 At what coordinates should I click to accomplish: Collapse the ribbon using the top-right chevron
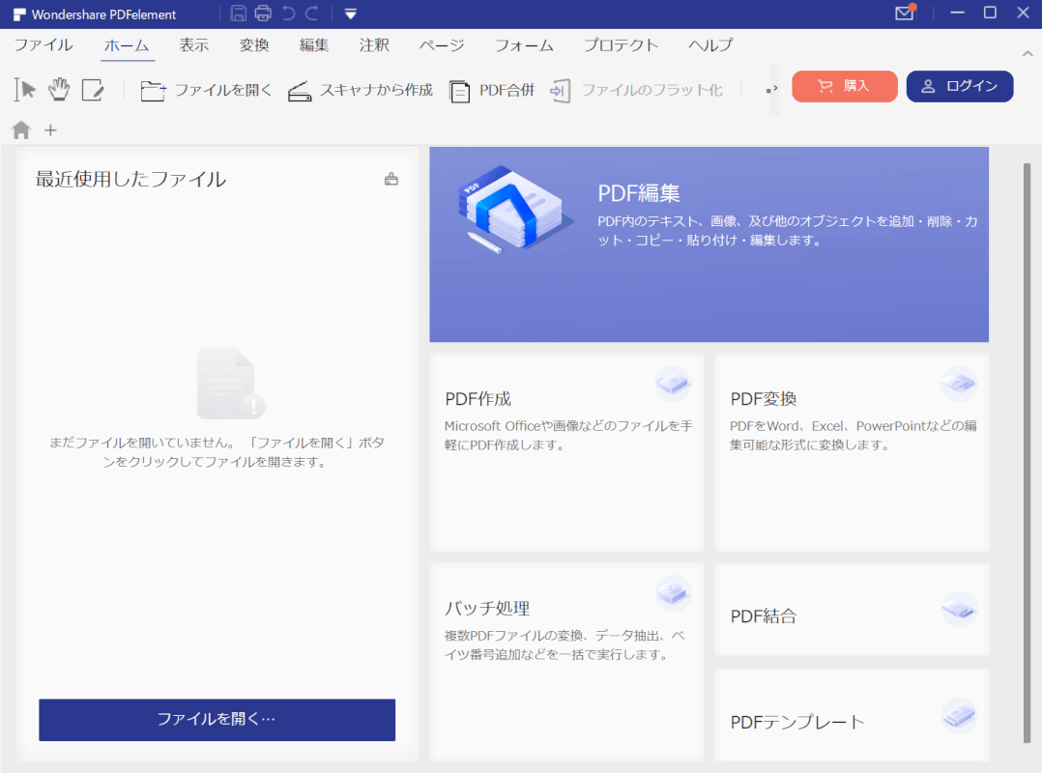click(1027, 53)
